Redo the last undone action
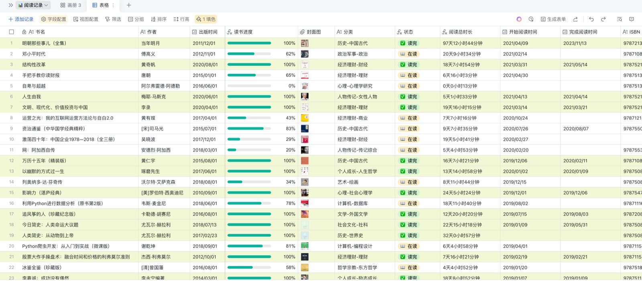642x281 pixels. coord(603,19)
